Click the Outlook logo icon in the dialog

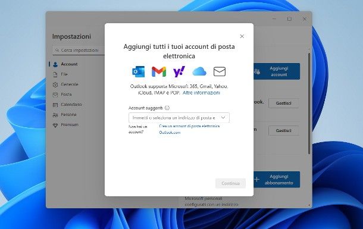point(139,71)
